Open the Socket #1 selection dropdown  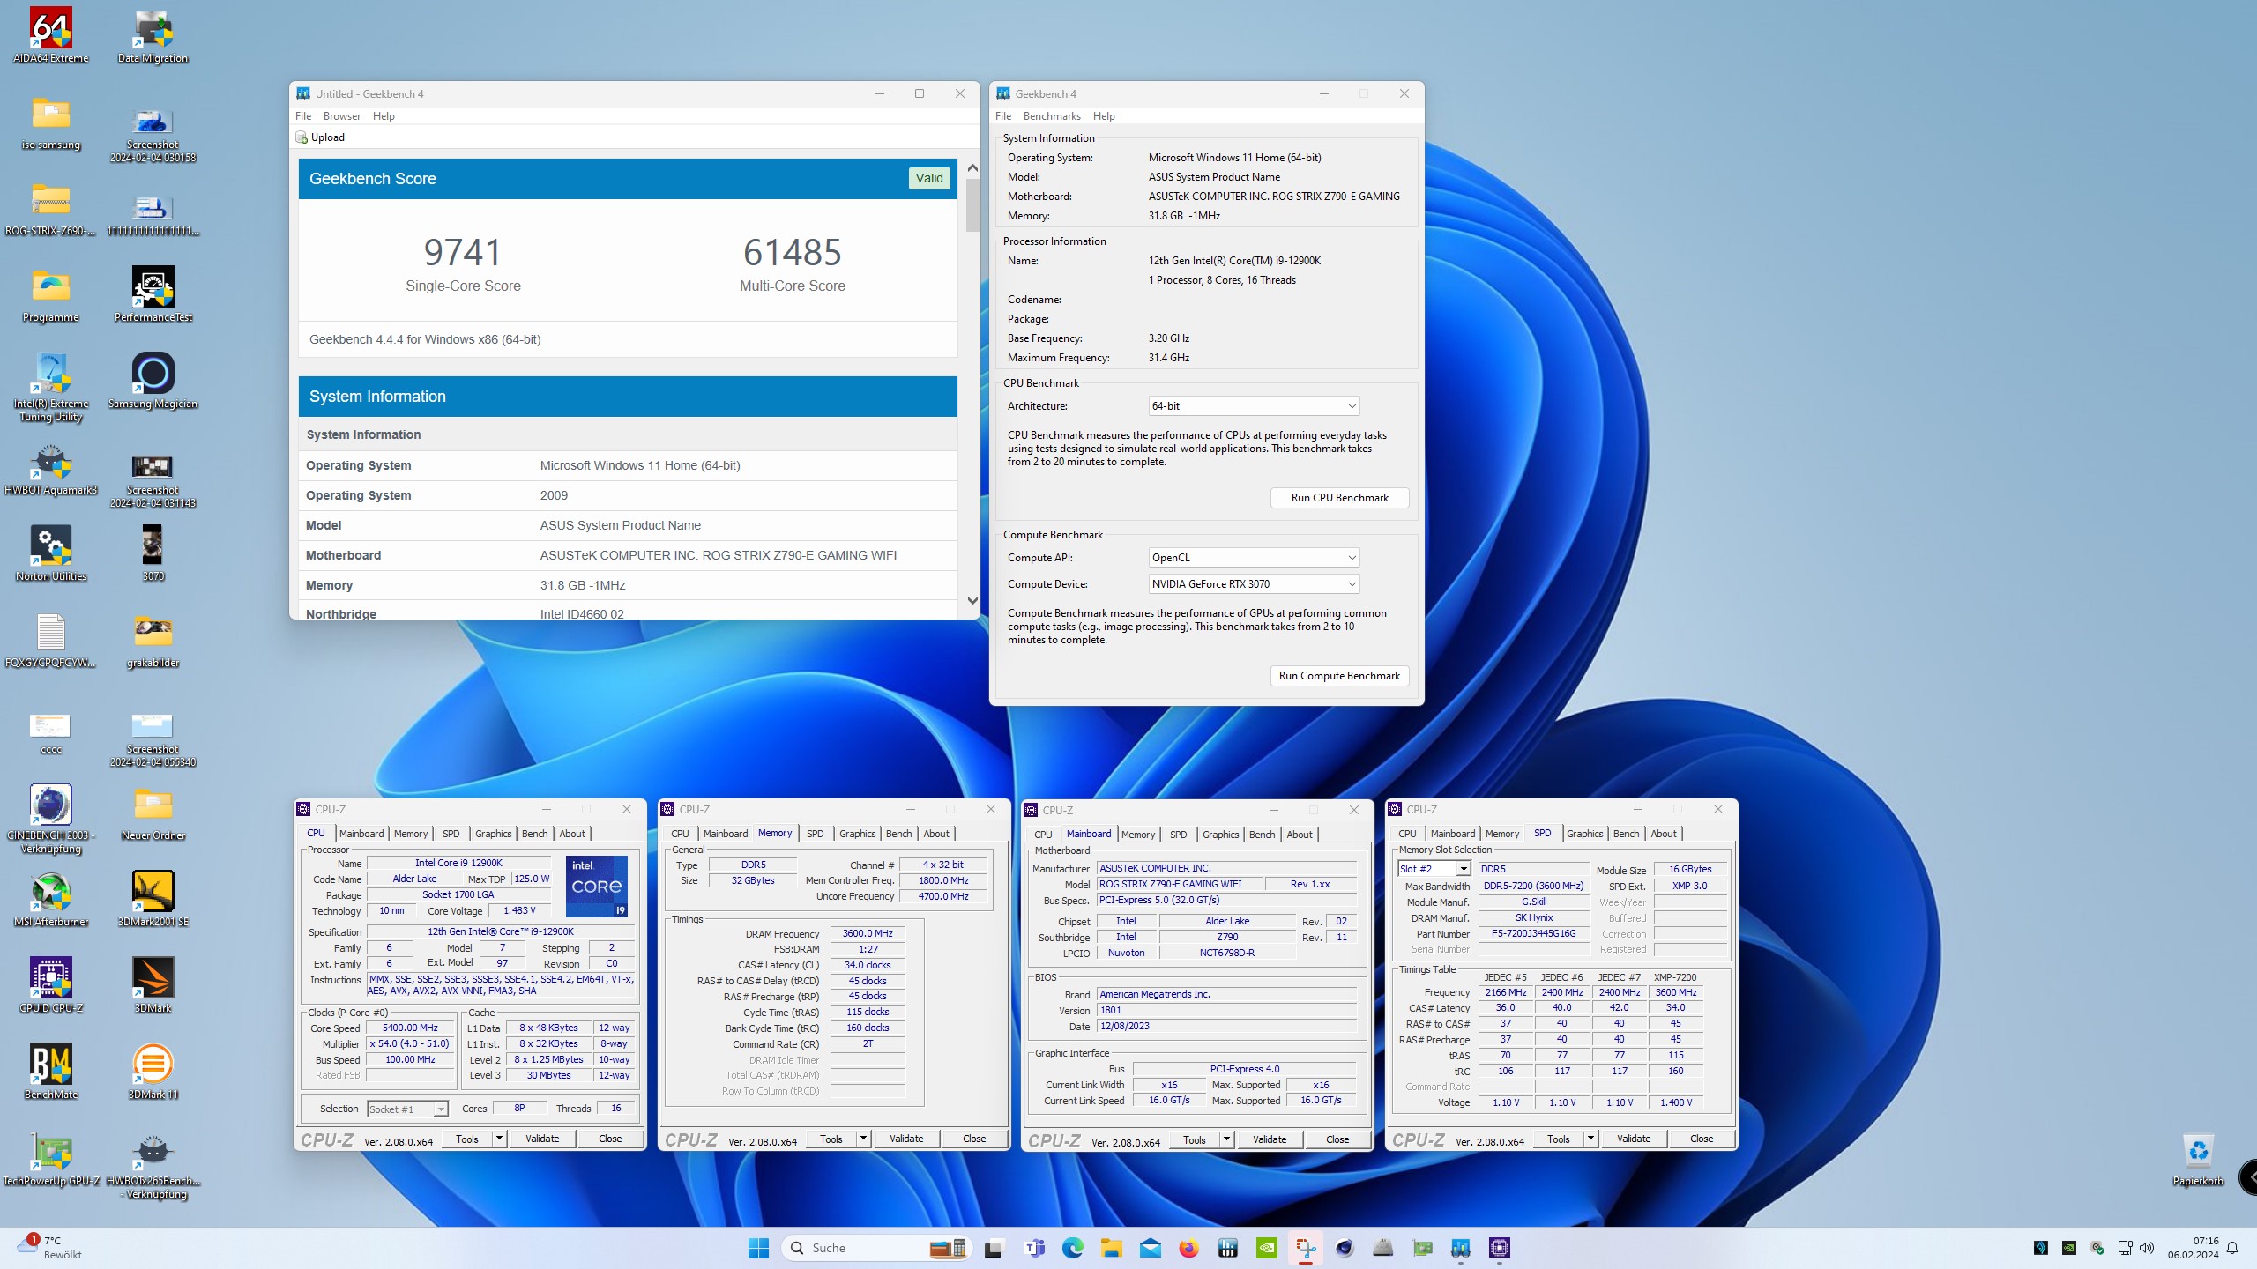coord(407,1109)
